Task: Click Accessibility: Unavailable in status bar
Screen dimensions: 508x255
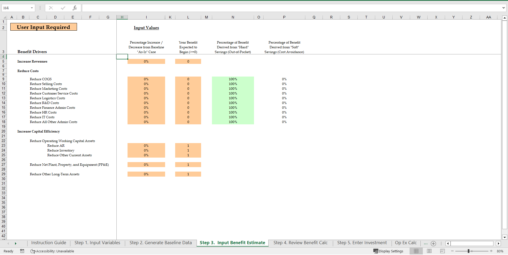Action: pos(52,251)
